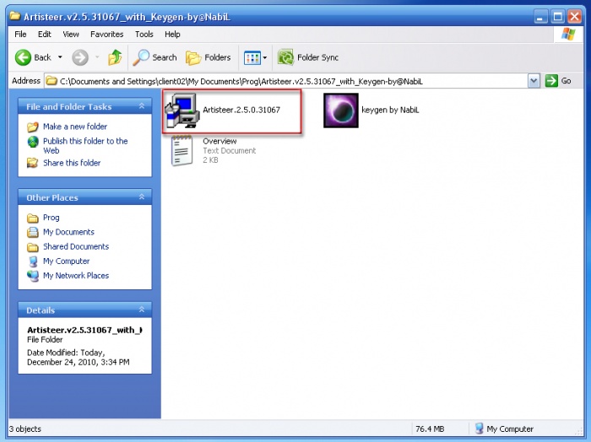Click the Date Modified details text
Viewport: 591px width, 442px height.
point(78,358)
